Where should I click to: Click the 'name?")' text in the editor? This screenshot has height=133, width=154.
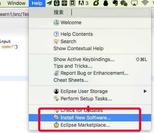pyautogui.click(x=9, y=47)
